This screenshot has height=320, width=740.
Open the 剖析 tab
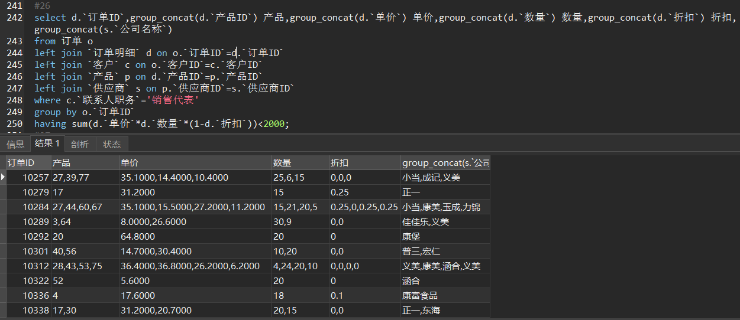tap(80, 144)
